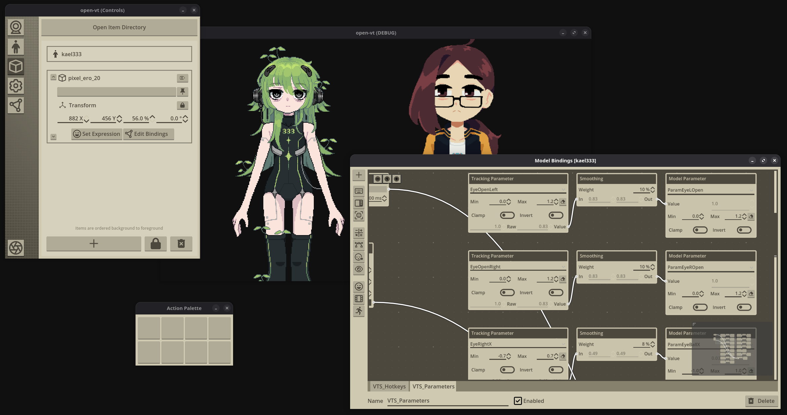Add keyboard input node to graph
Image resolution: width=787 pixels, height=415 pixels.
(359, 191)
